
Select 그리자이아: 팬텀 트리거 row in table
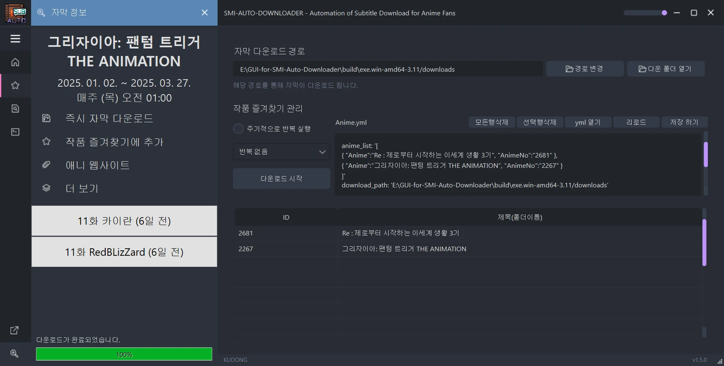[520, 249]
